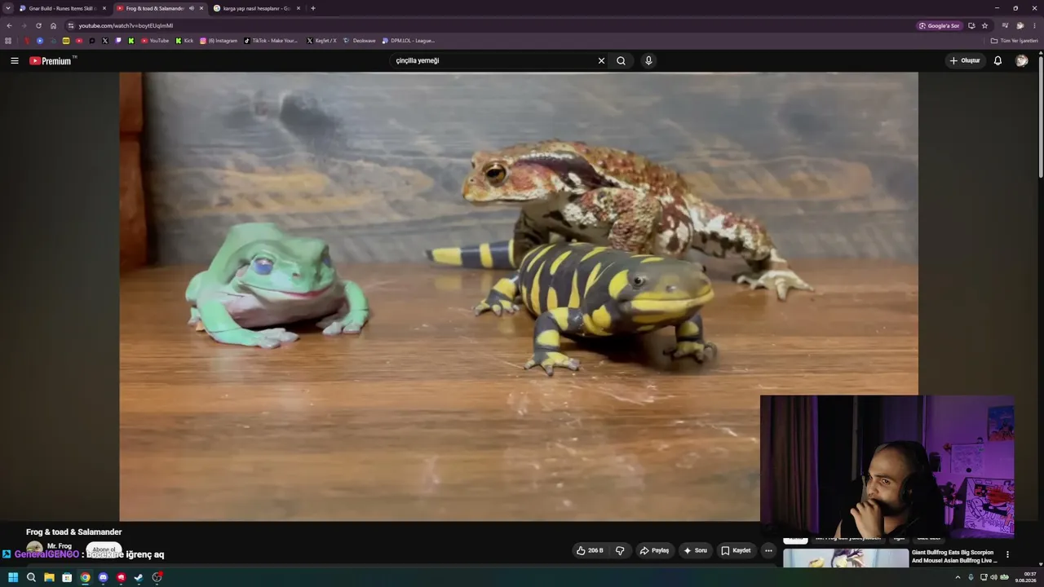The image size is (1044, 587).
Task: Open the 'TikTok - Make Your...' bookmark
Action: coord(272,40)
